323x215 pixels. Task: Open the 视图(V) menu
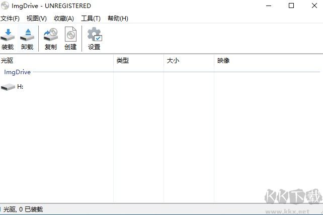point(37,19)
